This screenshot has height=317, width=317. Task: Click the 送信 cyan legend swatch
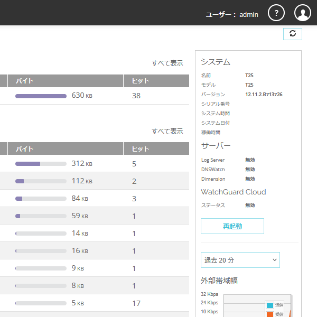270,305
